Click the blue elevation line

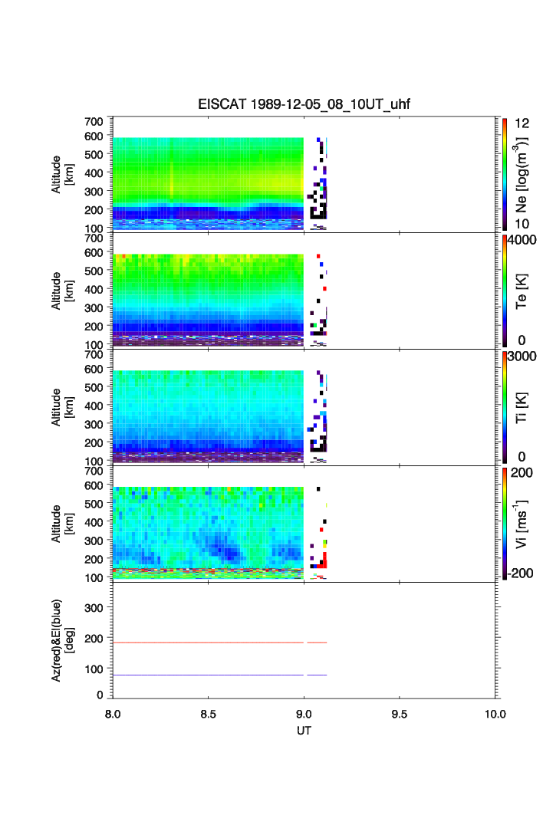click(x=208, y=675)
